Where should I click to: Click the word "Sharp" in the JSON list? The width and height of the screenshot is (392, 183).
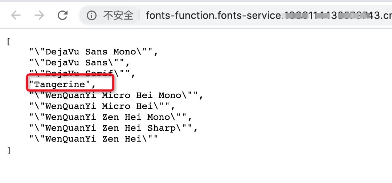[161, 128]
